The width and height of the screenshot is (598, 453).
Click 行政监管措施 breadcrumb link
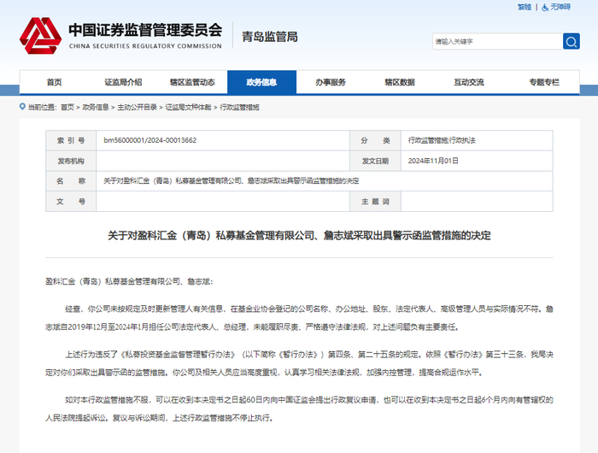(240, 108)
